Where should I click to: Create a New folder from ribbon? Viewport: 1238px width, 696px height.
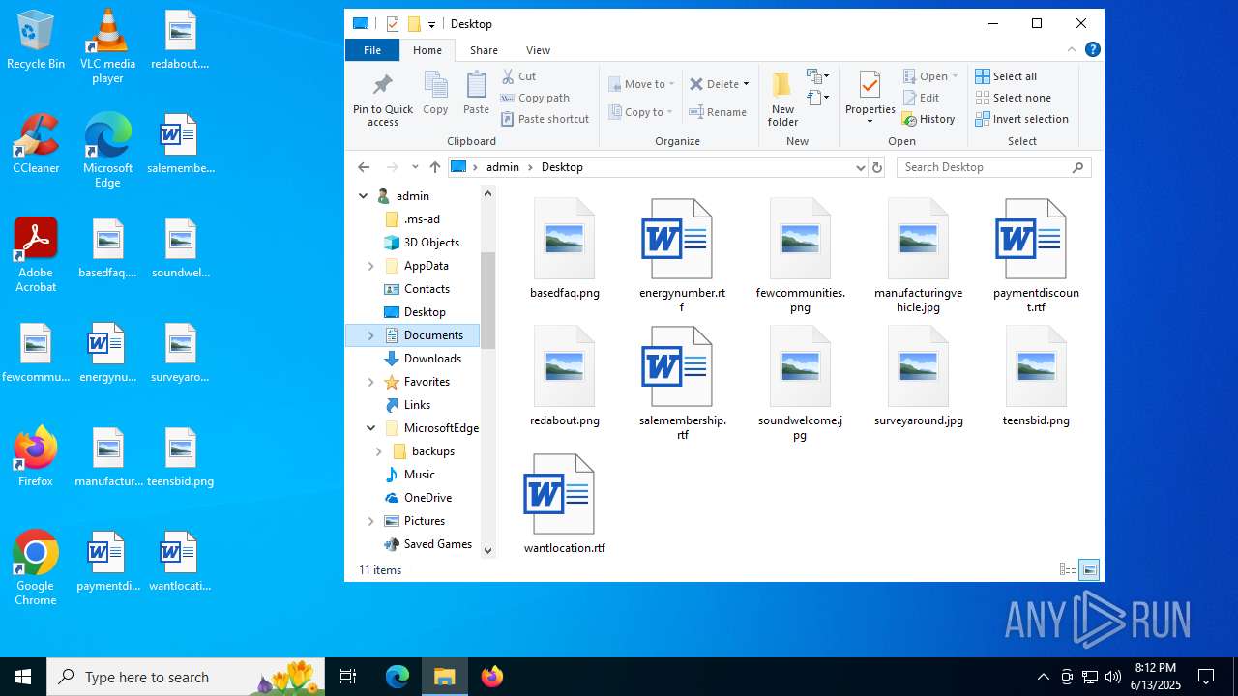pyautogui.click(x=782, y=97)
